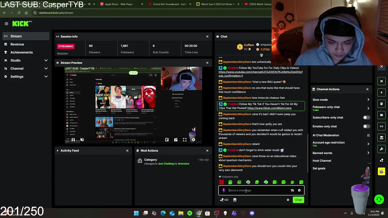Toggle Emotes-only chat switch
Screen dimensions: 388x218
(x=366, y=127)
